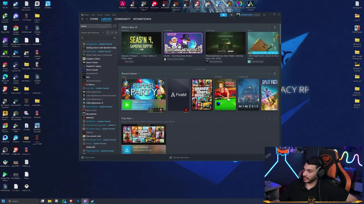Open the View menu
This screenshot has width=364, height=204.
click(x=93, y=15)
